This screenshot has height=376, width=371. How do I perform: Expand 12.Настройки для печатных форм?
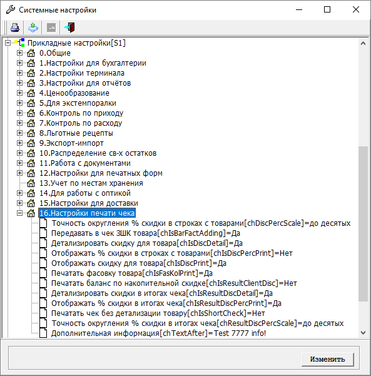(x=19, y=173)
